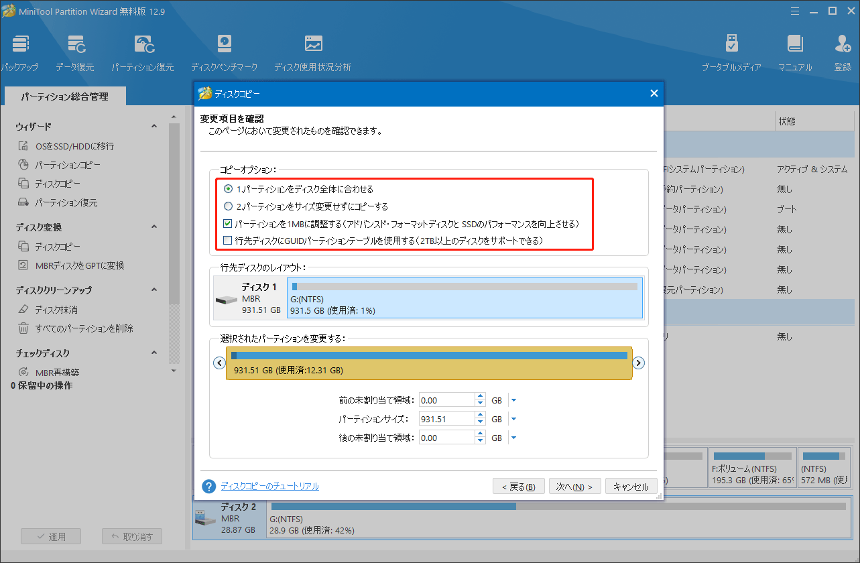Screen dimensions: 860x563
Task: Enable GUIDパーティションテーブルを使用する checkbox
Action: [x=228, y=240]
